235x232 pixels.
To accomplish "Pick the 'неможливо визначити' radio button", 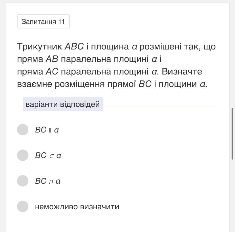I will tap(23, 206).
